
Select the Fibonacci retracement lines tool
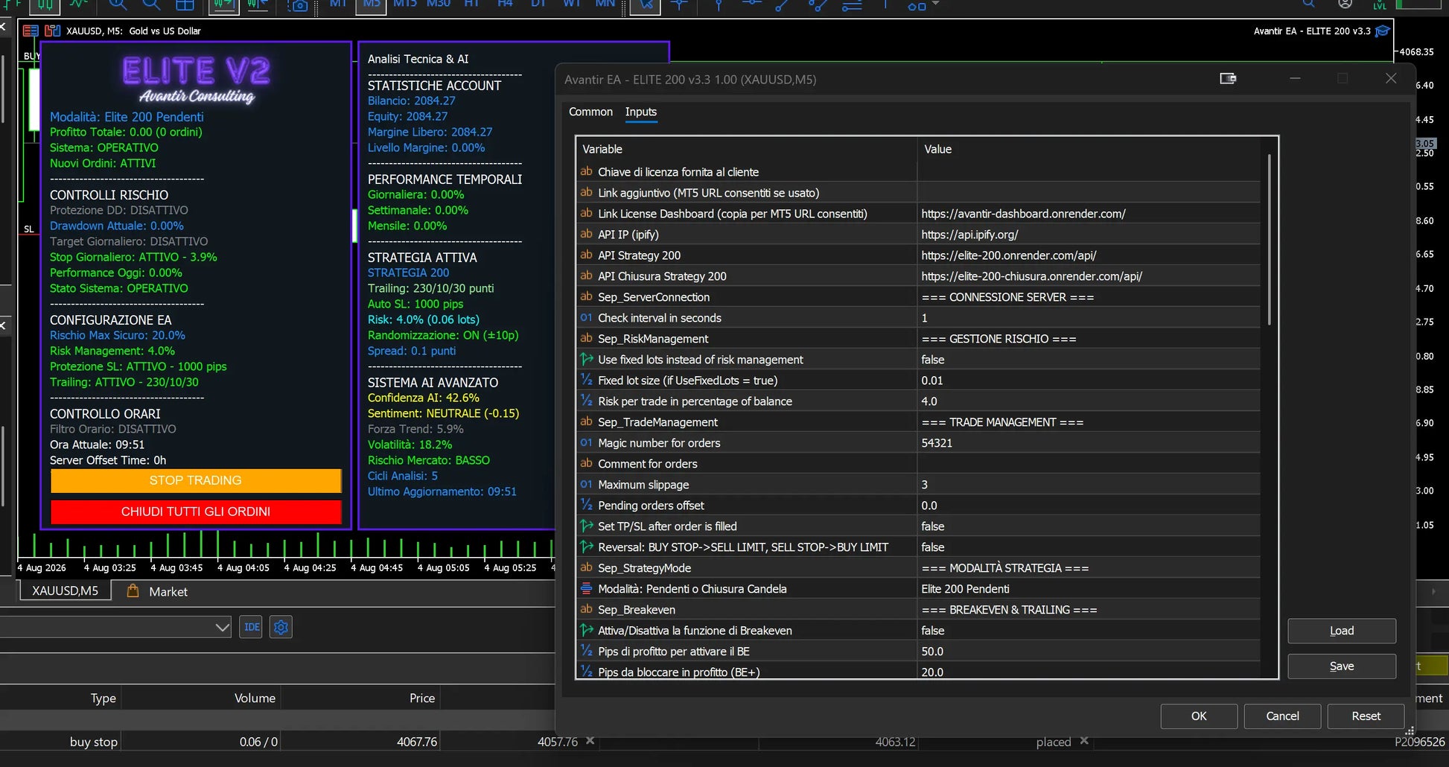coord(851,4)
